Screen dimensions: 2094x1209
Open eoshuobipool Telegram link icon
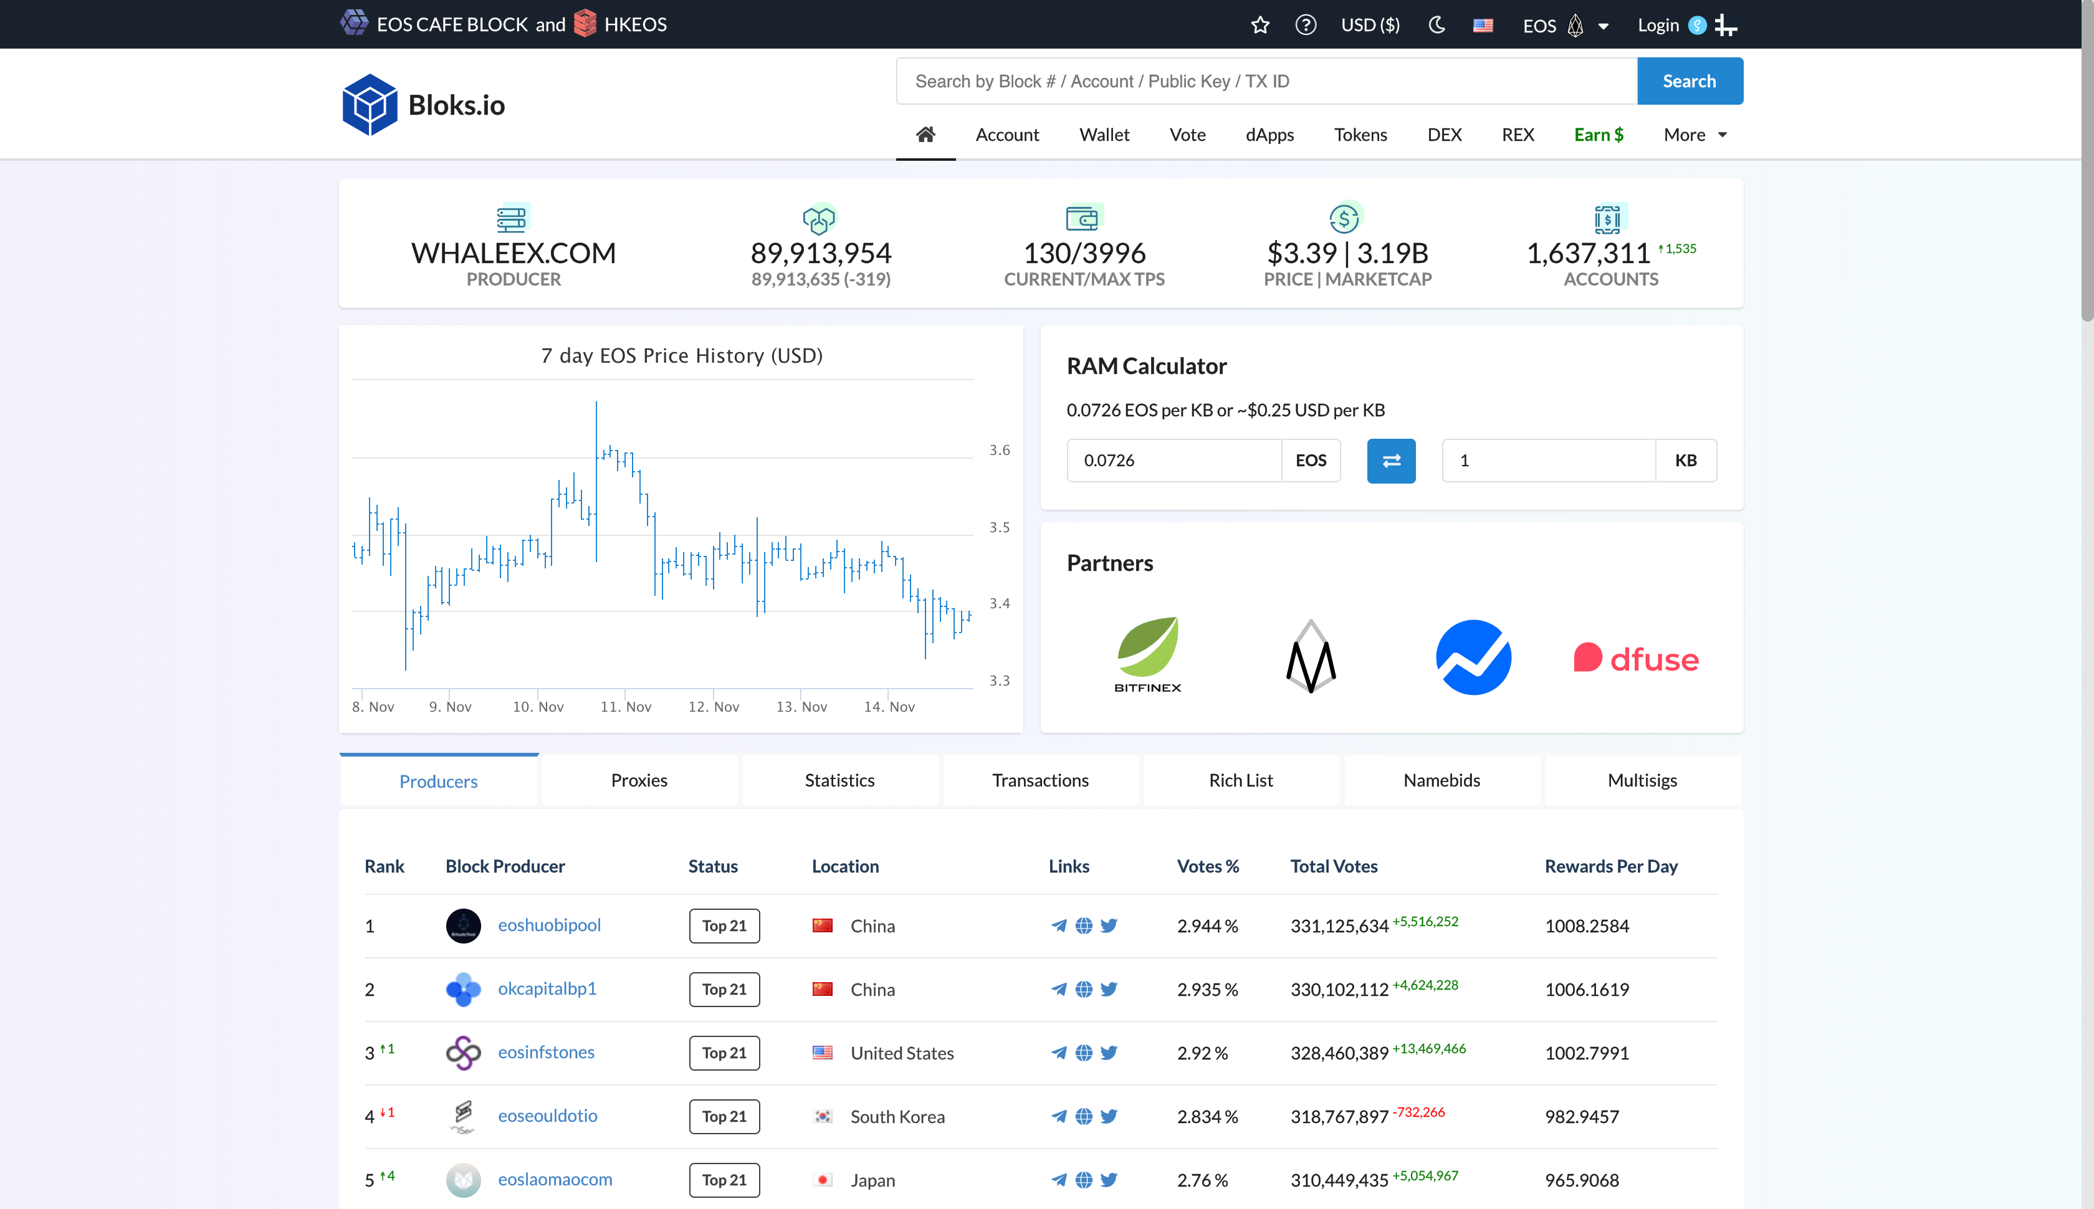click(x=1059, y=926)
